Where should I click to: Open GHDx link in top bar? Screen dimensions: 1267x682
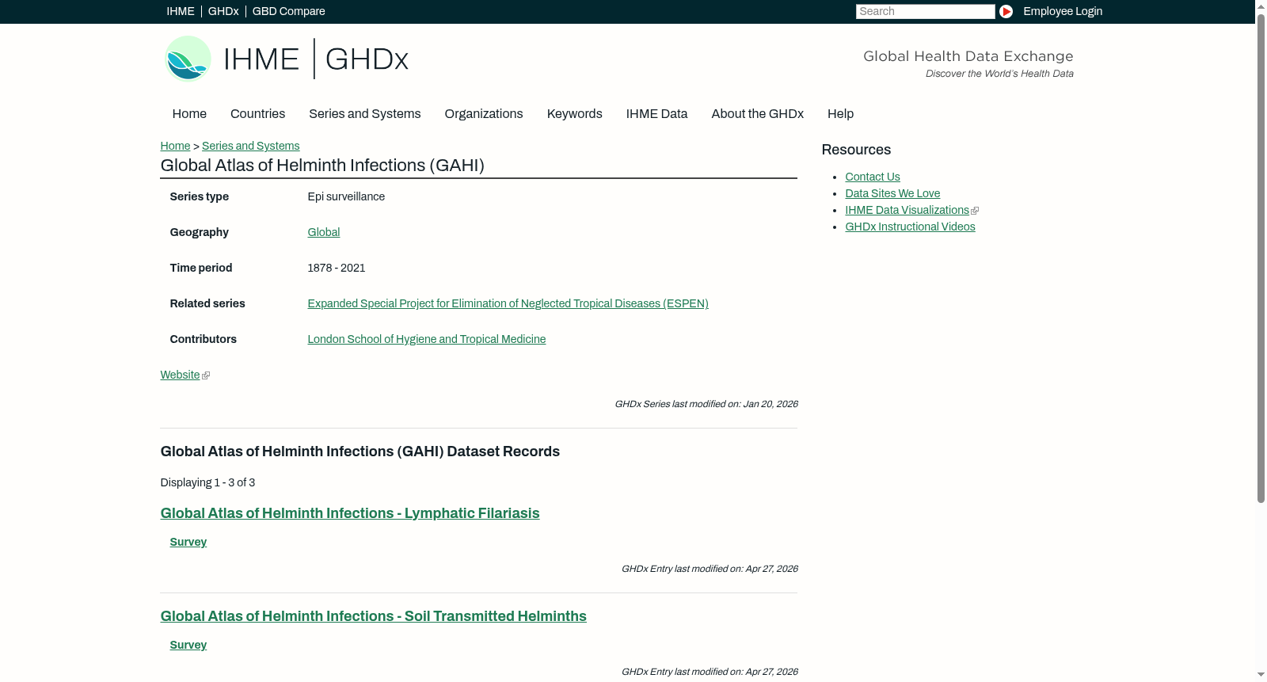click(x=223, y=11)
